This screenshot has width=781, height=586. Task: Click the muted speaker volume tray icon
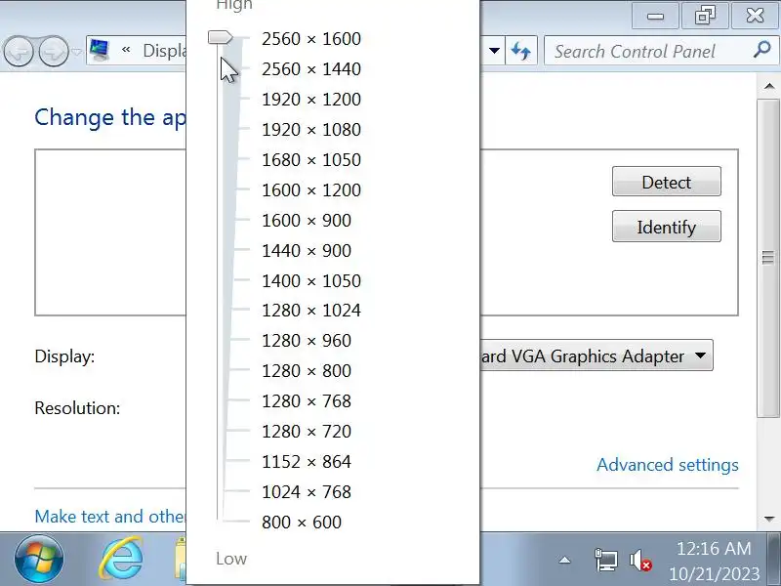click(640, 561)
